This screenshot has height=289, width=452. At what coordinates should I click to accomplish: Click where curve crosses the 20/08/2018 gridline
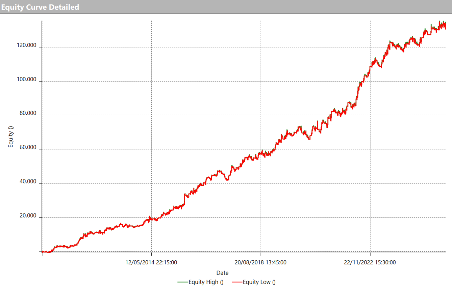click(x=261, y=153)
